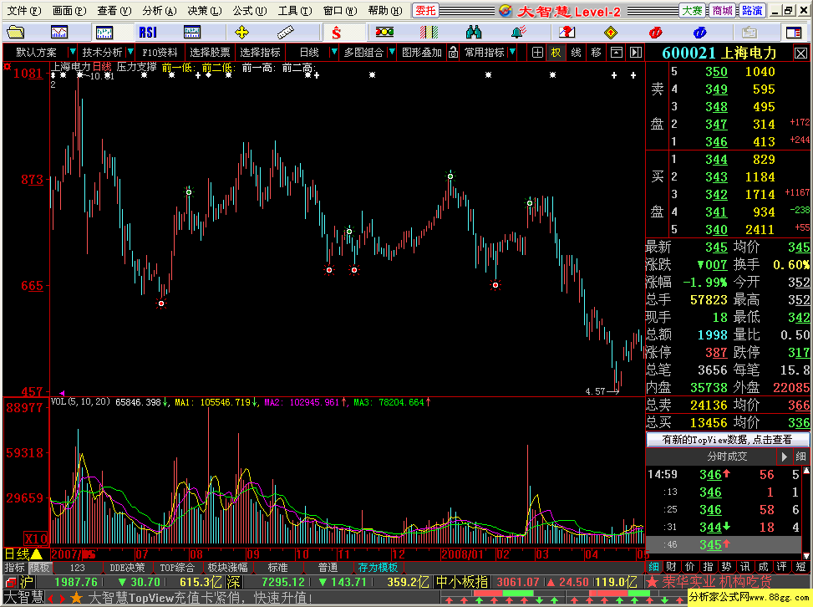Viewport: 813px width, 607px height.
Task: Click the 选择股票 button
Action: (x=210, y=53)
